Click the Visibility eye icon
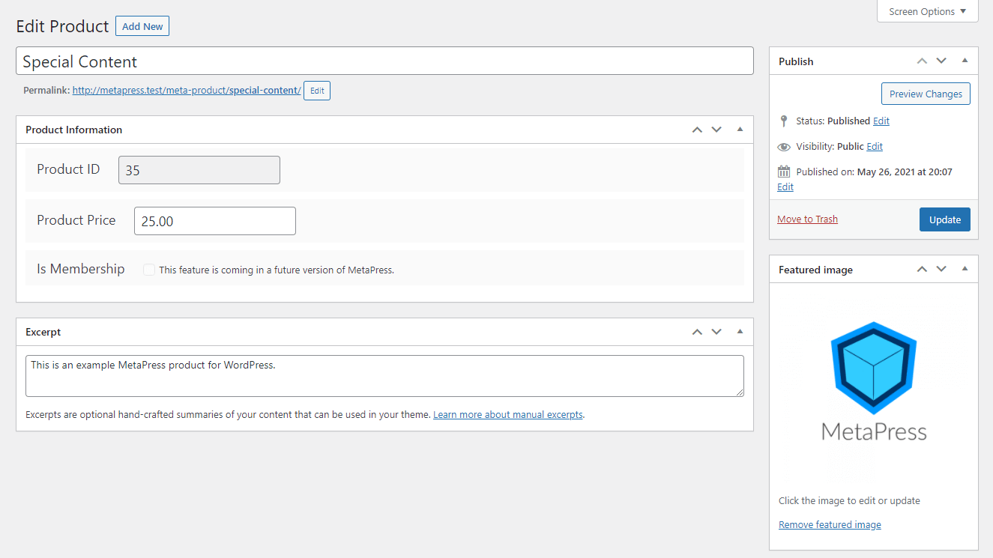993x558 pixels. pyautogui.click(x=783, y=146)
